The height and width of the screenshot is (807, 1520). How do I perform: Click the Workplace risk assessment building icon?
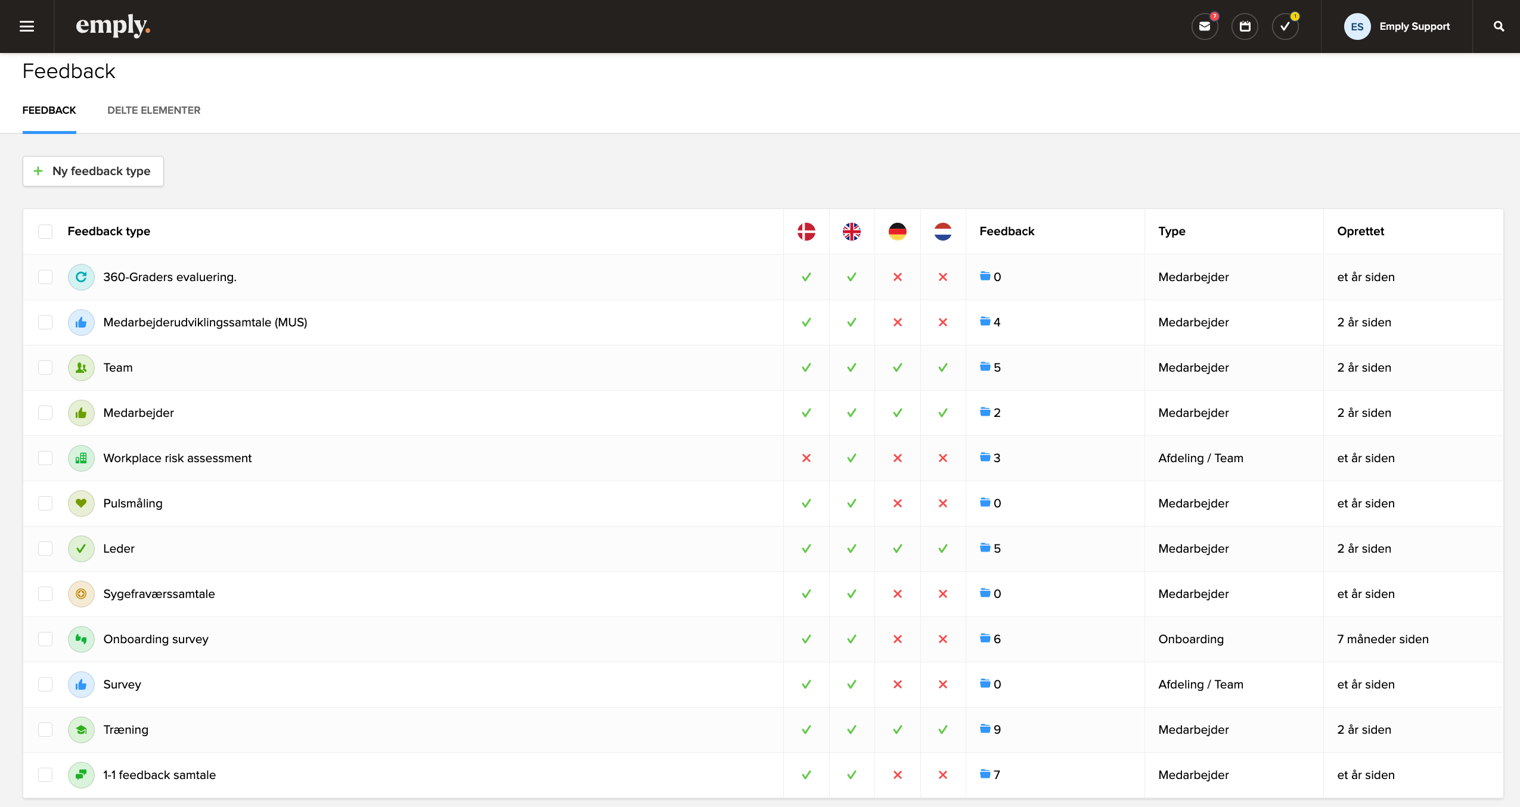pos(81,458)
